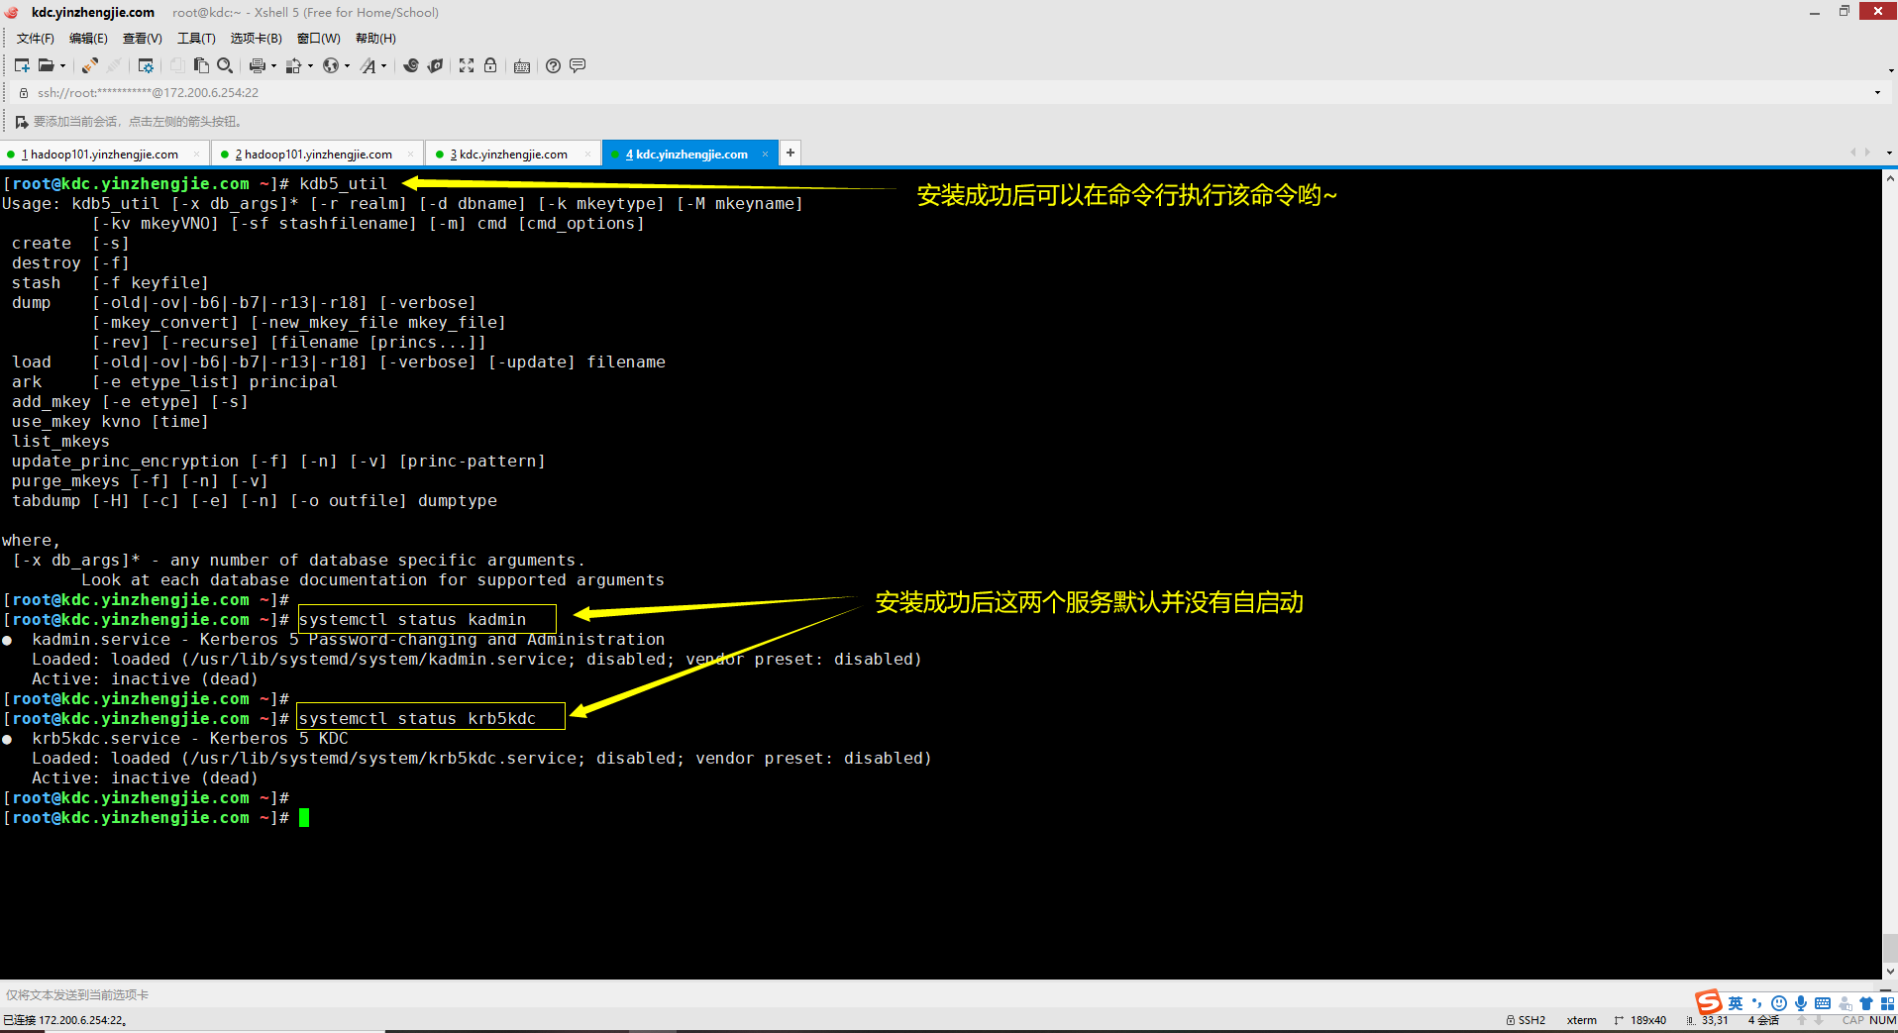This screenshot has width=1898, height=1033.
Task: Open session properties gear icon
Action: (146, 65)
